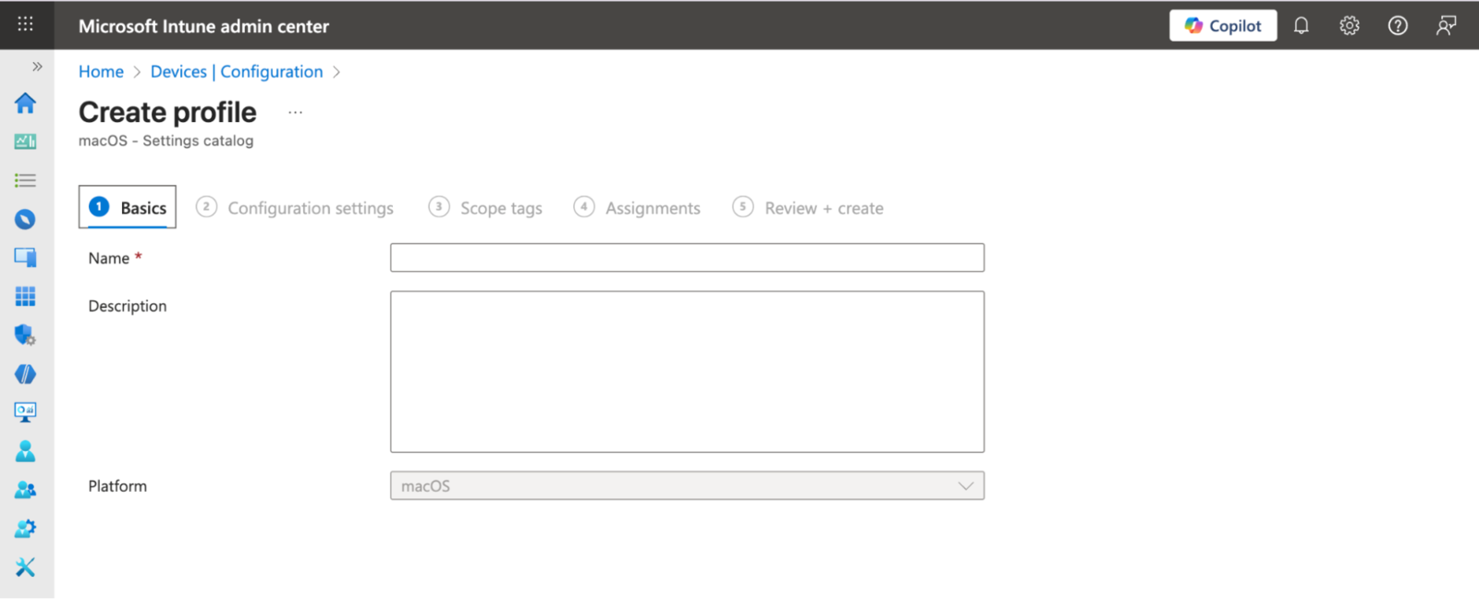Open Tenant administration gear-person icon
The image size is (1479, 599).
26,529
